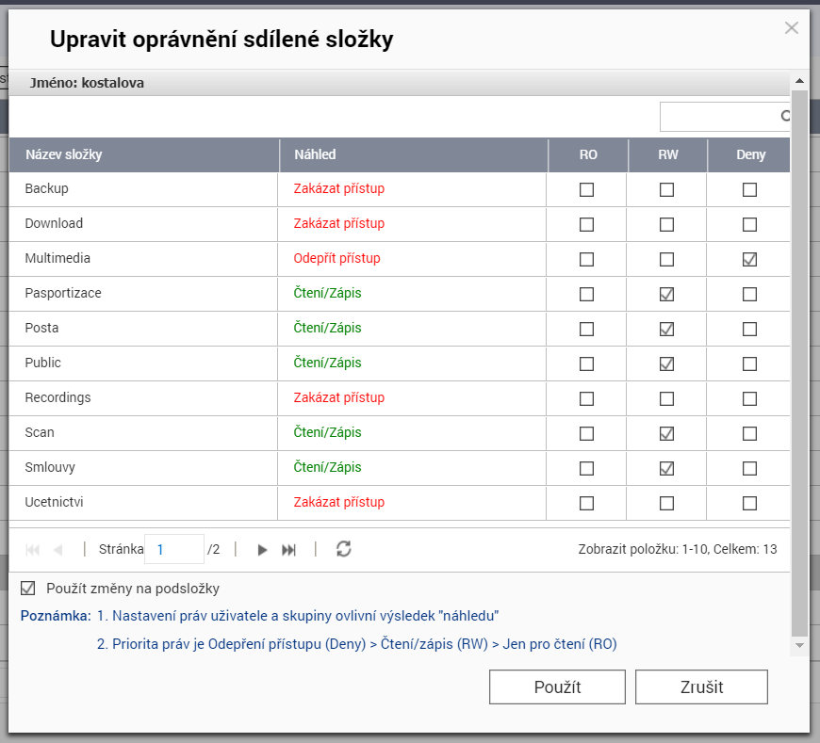This screenshot has width=820, height=743.
Task: Uncheck RW for Pasportizace folder
Action: pos(667,294)
